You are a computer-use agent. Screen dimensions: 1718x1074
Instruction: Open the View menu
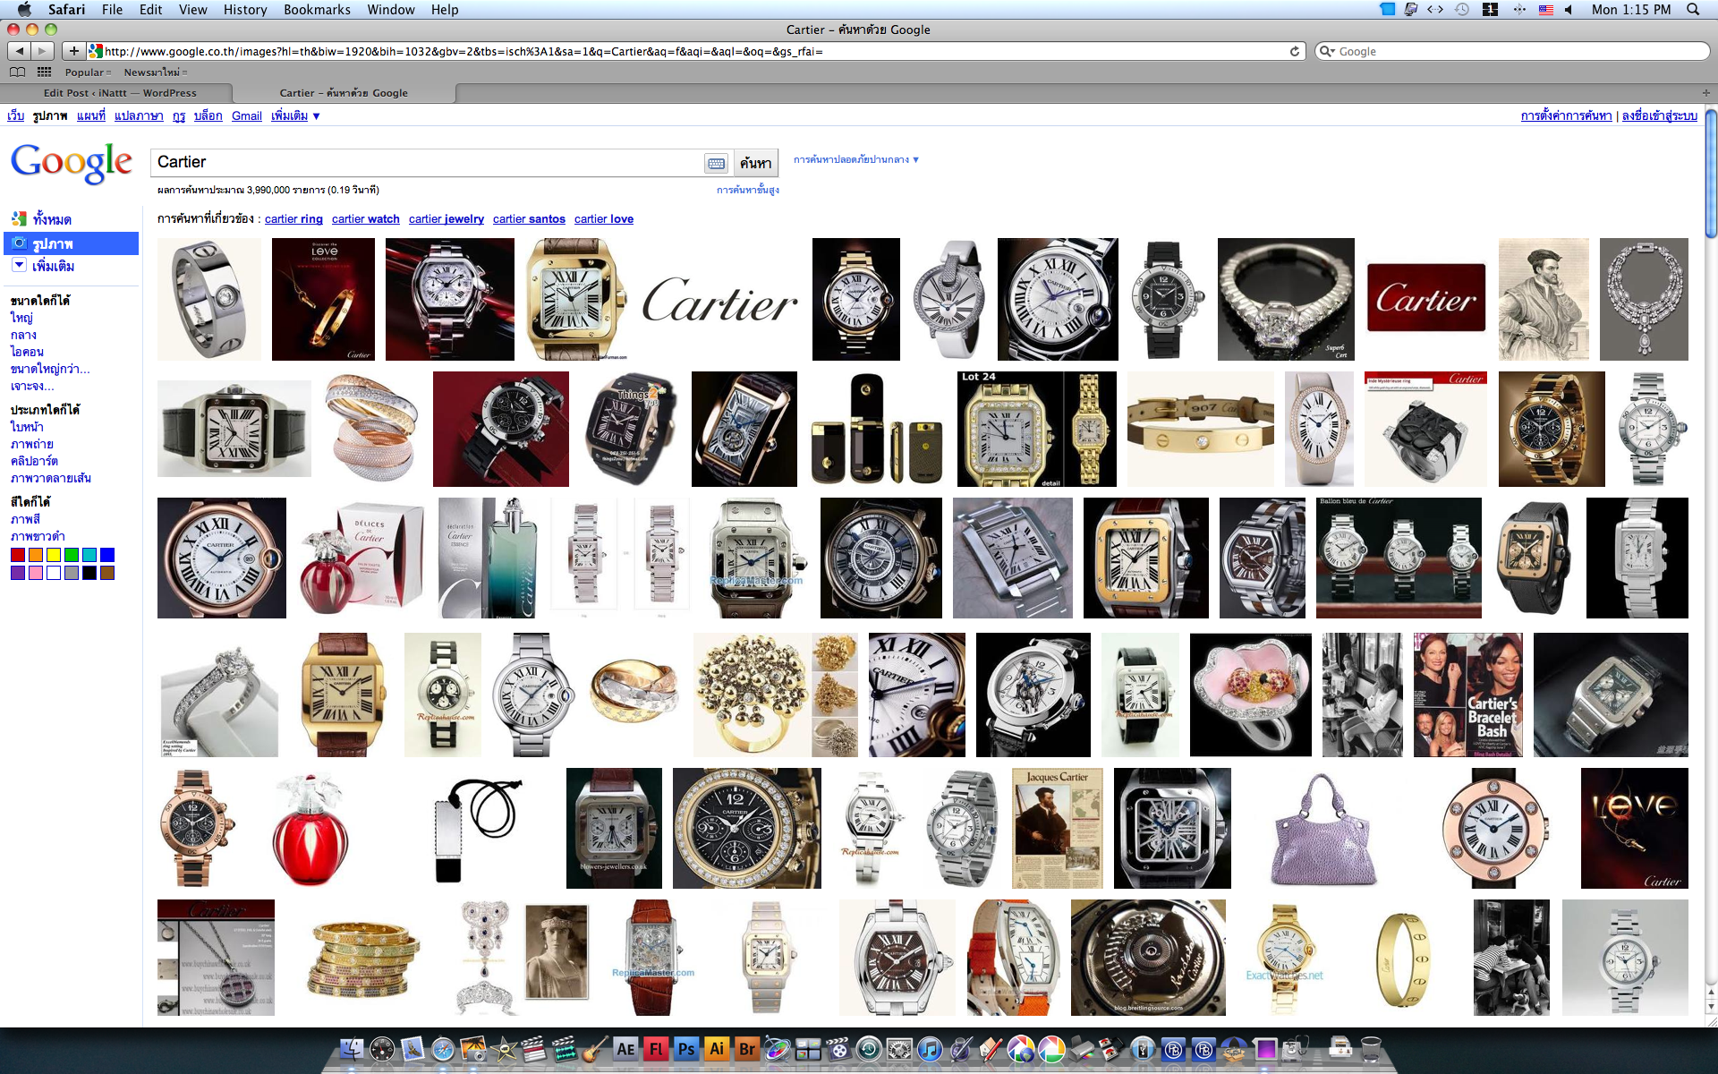[192, 9]
